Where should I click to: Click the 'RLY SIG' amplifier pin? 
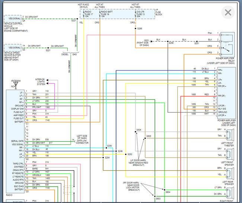tap(222, 109)
